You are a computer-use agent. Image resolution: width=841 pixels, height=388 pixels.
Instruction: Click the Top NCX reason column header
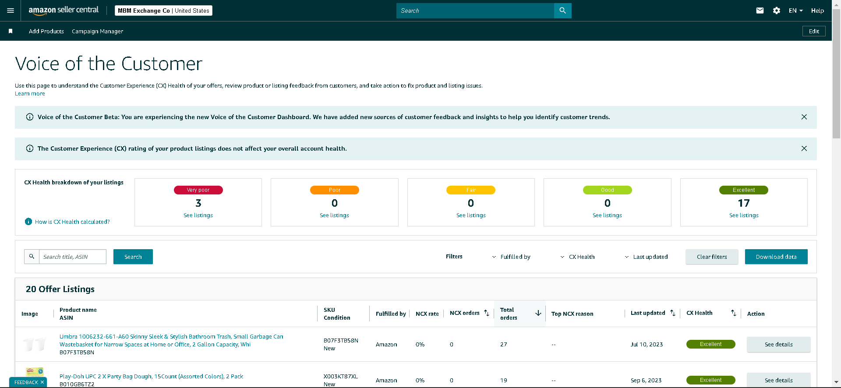[x=572, y=314]
